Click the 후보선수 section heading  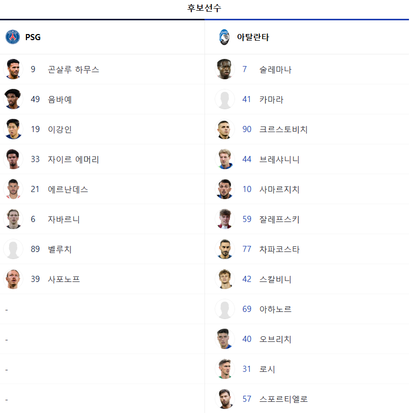tap(204, 8)
